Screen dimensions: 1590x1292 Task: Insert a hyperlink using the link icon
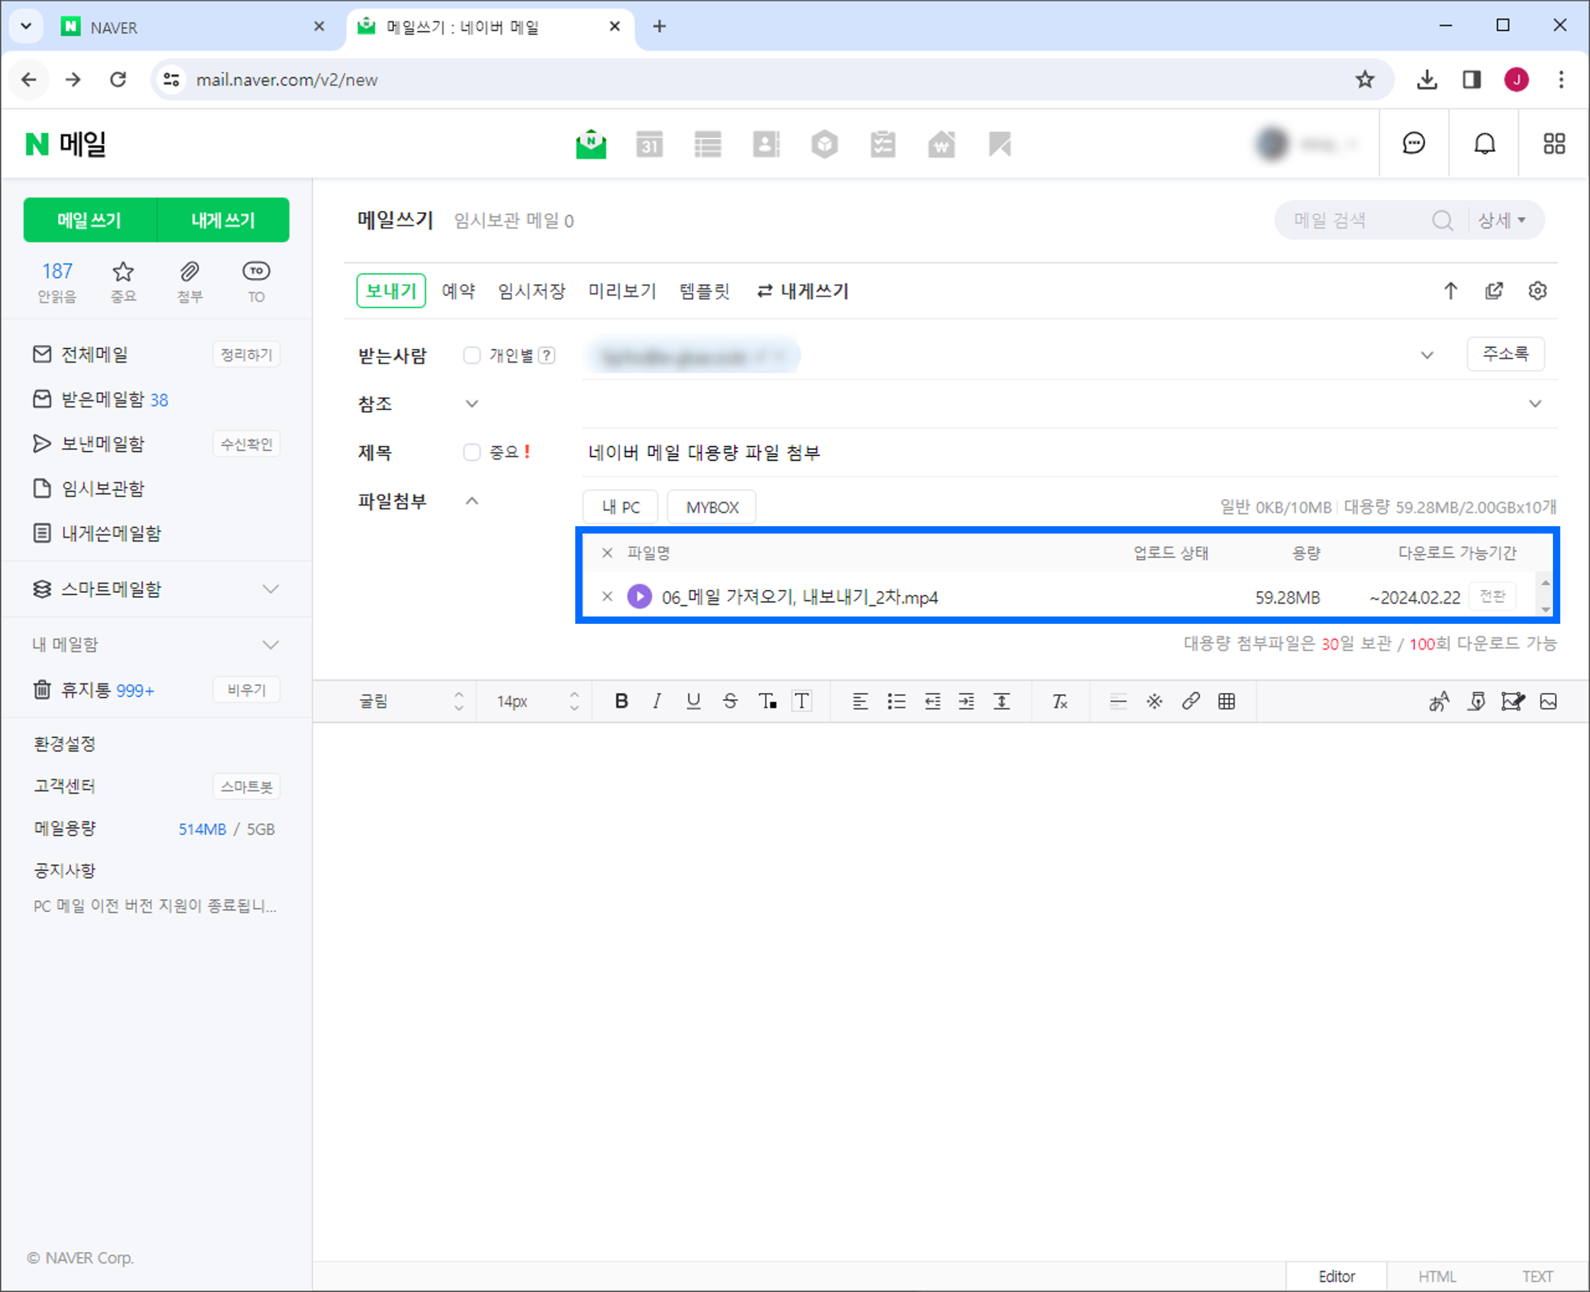1190,701
